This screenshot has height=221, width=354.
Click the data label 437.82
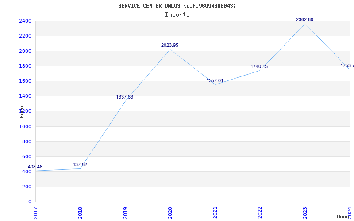[80, 164]
